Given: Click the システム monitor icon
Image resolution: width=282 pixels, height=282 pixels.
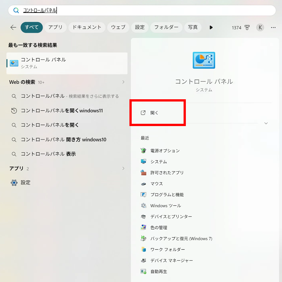Looking at the screenshot, I should coord(143,162).
